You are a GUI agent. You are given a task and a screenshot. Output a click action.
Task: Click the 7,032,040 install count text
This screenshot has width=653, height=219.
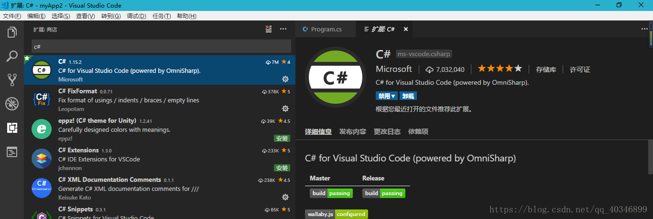[450, 70]
